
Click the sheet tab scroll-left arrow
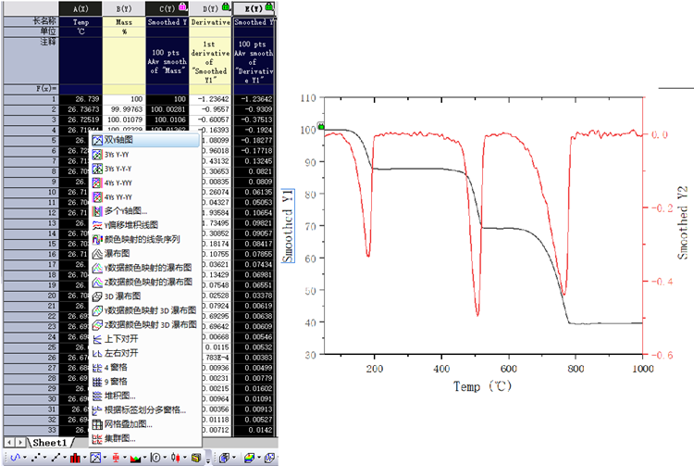click(x=9, y=442)
